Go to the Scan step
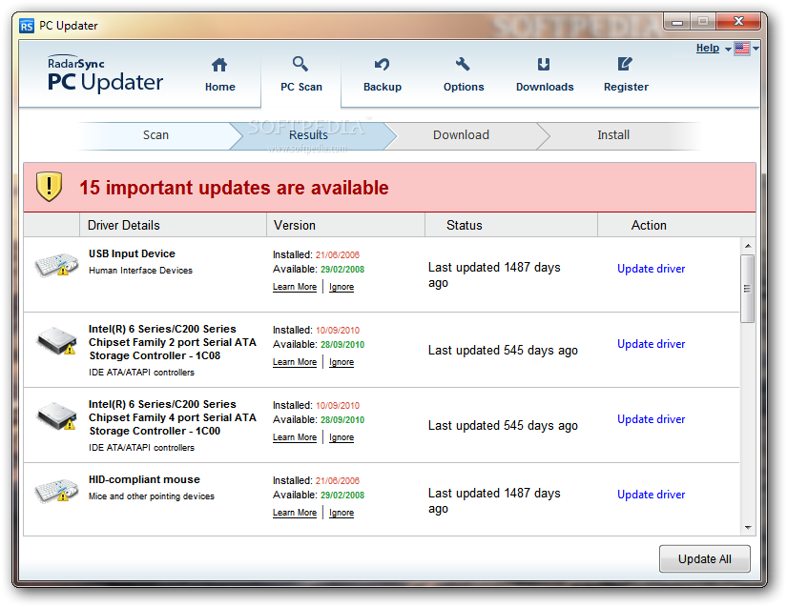Viewport: 787px width, 607px height. click(155, 135)
